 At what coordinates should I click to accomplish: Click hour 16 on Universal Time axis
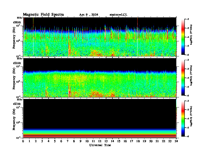[125, 141]
